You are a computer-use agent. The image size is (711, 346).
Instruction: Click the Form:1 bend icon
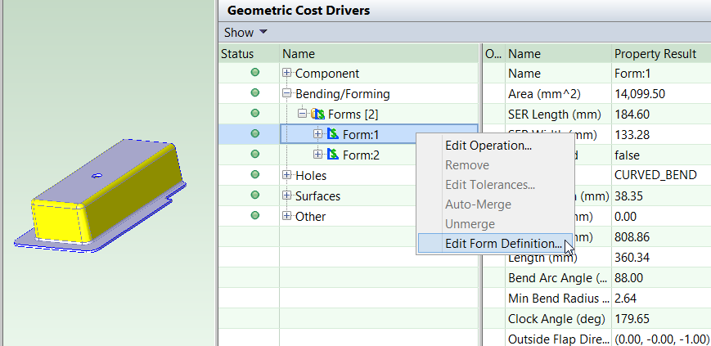[333, 134]
